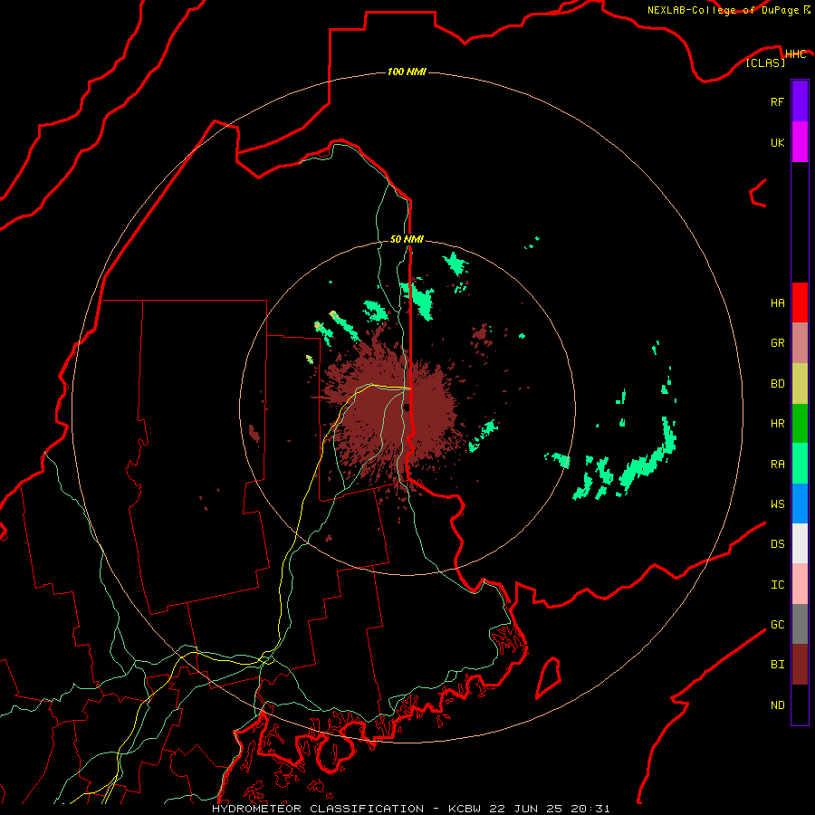Click the HA legend label
This screenshot has height=815, width=815.
(777, 303)
